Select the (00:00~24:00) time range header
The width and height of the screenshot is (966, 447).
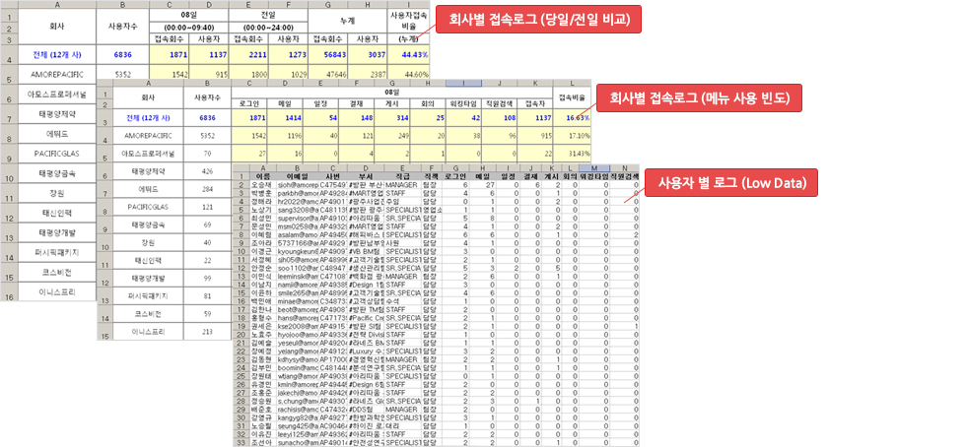(x=268, y=28)
